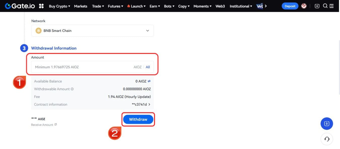Open the hamburger menu icon
Viewport: 340px width, 149px height.
331,6
